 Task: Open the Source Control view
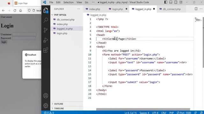click(46, 30)
